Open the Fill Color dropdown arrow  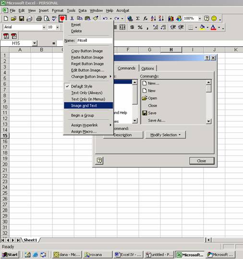(x=207, y=27)
